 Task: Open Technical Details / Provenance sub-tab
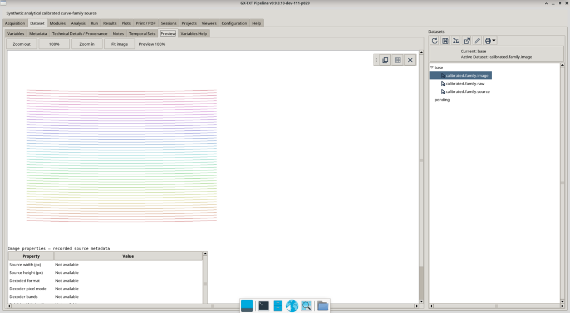click(x=80, y=34)
